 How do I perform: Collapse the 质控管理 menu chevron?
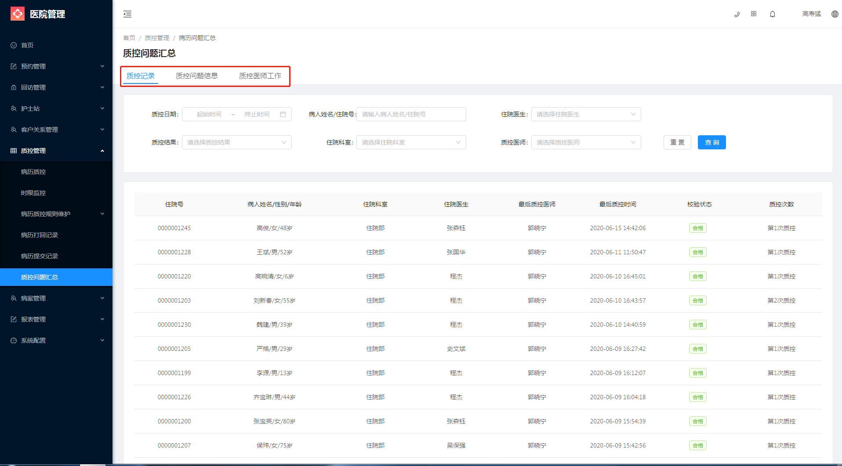[x=102, y=151]
